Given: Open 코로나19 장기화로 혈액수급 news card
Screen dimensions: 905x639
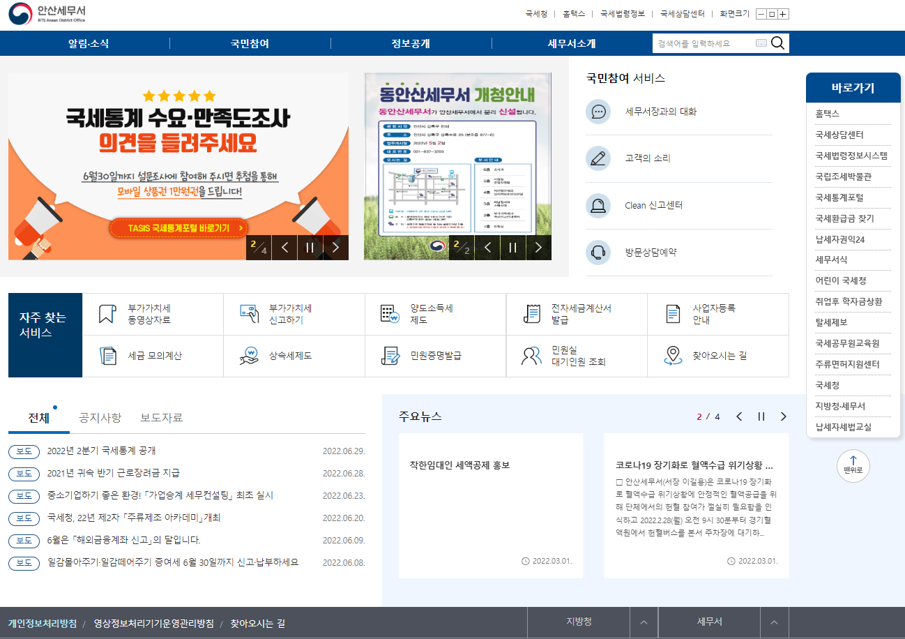Looking at the screenshot, I should (x=697, y=506).
